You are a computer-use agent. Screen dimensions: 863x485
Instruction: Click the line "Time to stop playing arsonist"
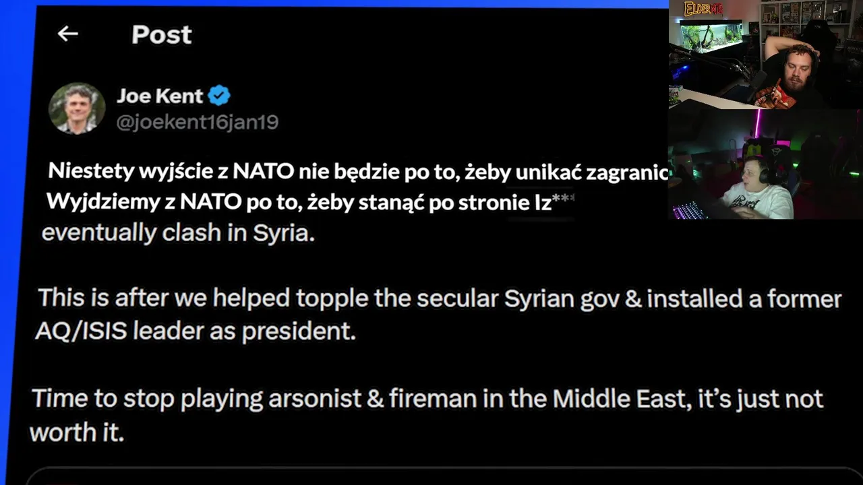pos(426,399)
